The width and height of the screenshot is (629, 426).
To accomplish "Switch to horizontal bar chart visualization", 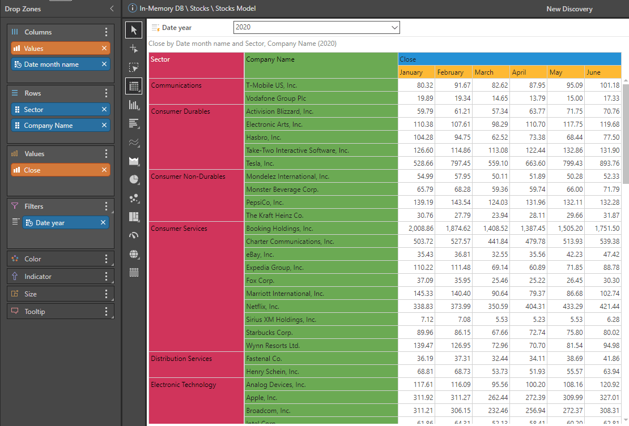I will [x=134, y=123].
